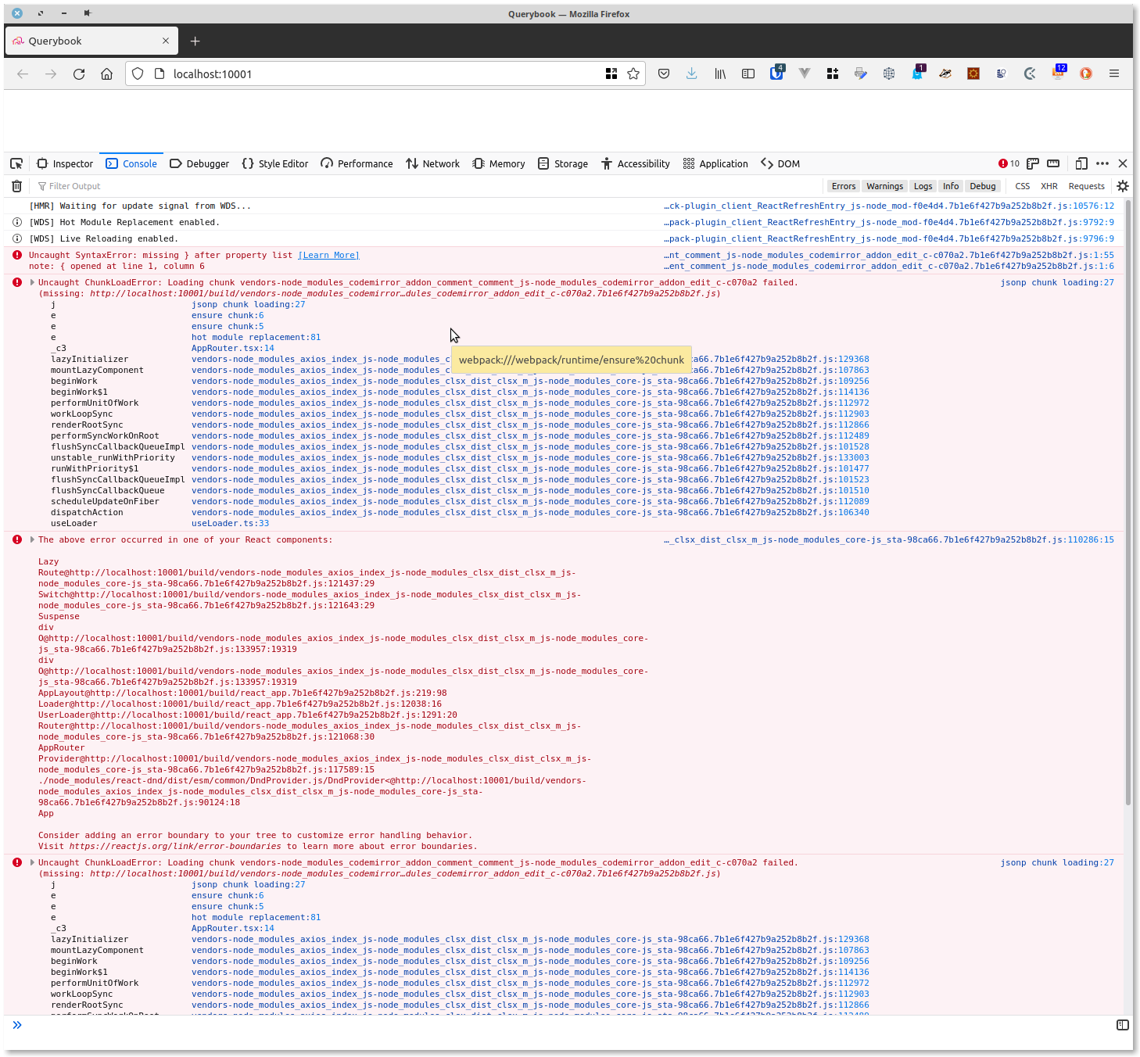Switch to Network panel
1140x1057 pixels.
(x=432, y=163)
